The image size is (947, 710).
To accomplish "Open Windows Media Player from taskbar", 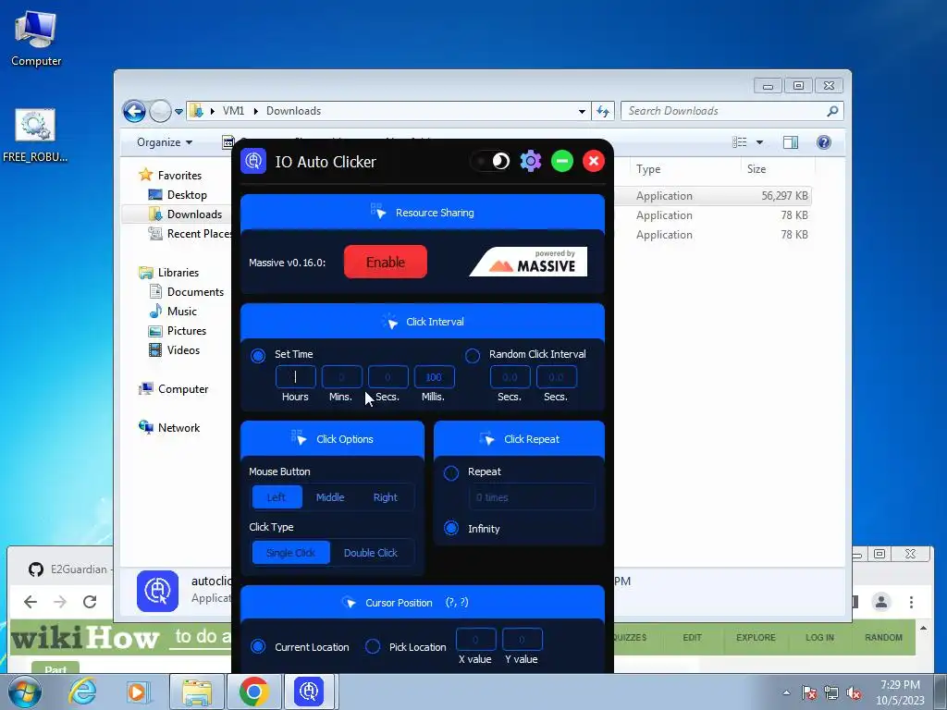I will tap(139, 692).
